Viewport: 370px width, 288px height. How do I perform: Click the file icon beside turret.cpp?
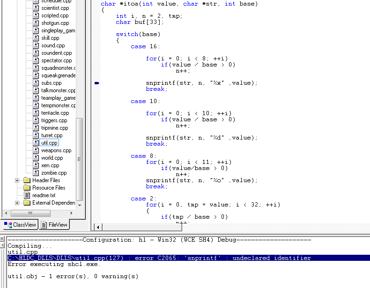pyautogui.click(x=36, y=136)
